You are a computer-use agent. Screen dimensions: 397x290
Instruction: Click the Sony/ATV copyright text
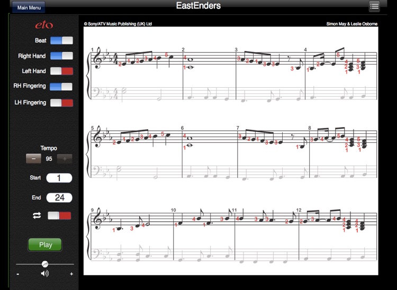pos(118,24)
